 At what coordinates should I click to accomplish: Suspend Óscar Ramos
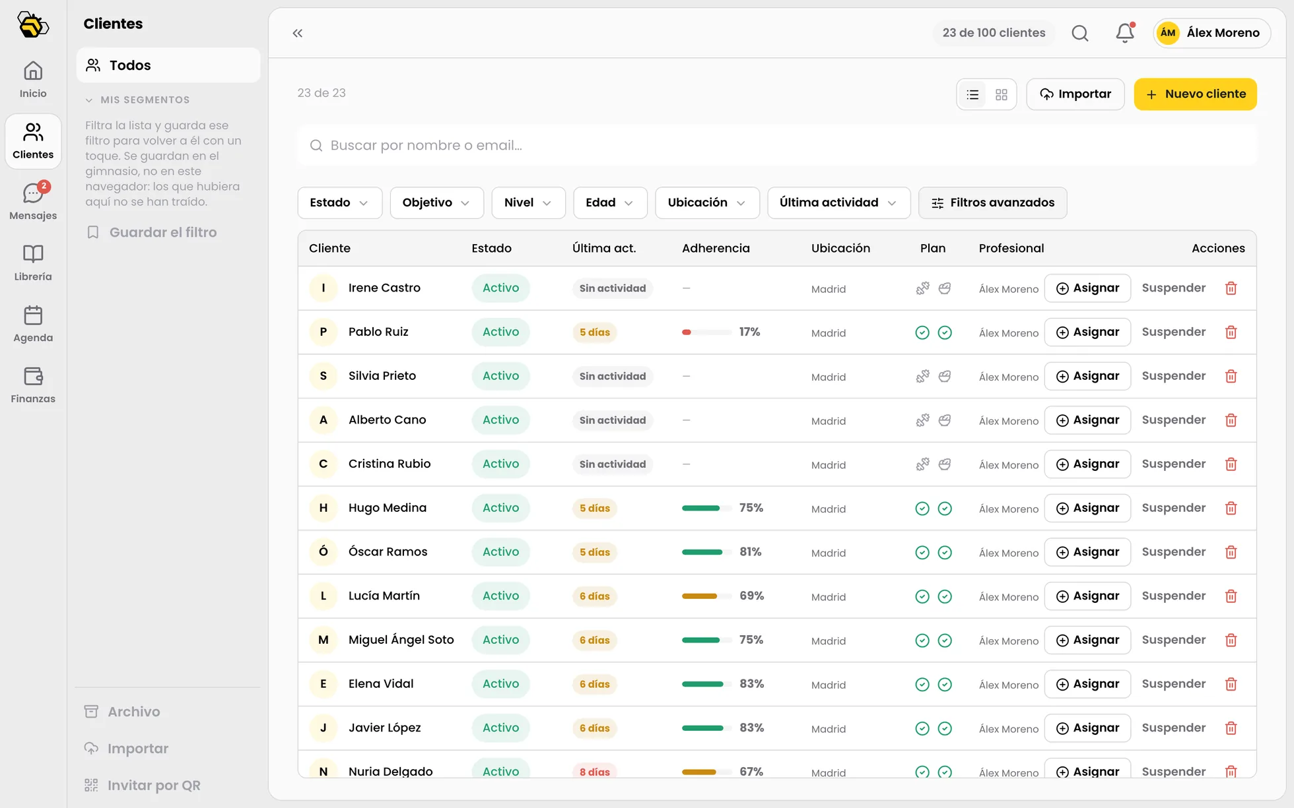tap(1173, 552)
